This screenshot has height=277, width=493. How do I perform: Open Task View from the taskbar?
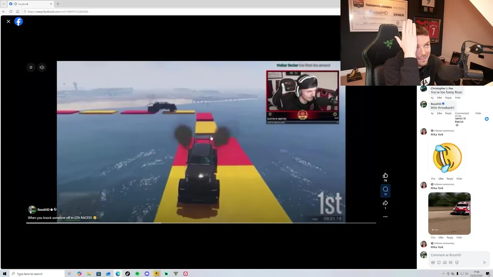[x=69, y=274]
